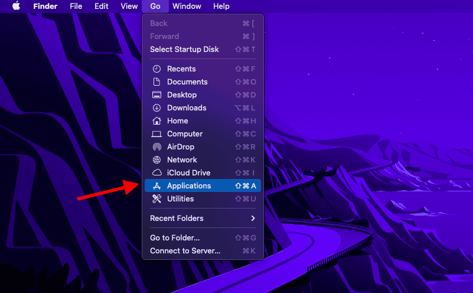Choose Connect to Server… option

[x=185, y=251]
